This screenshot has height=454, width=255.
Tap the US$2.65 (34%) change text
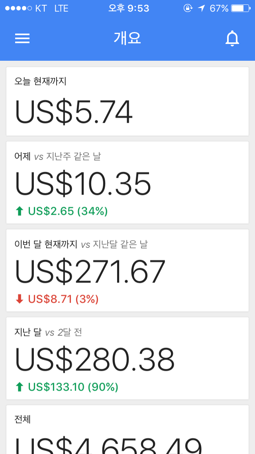[x=68, y=211]
